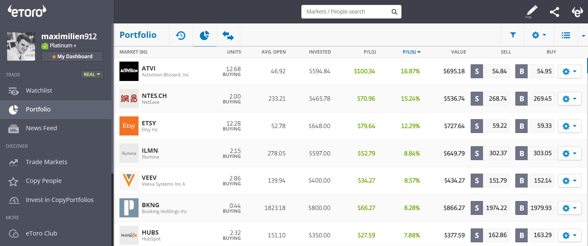Sell BKNG at 1974.22
This screenshot has width=588, height=246.
pyautogui.click(x=490, y=208)
